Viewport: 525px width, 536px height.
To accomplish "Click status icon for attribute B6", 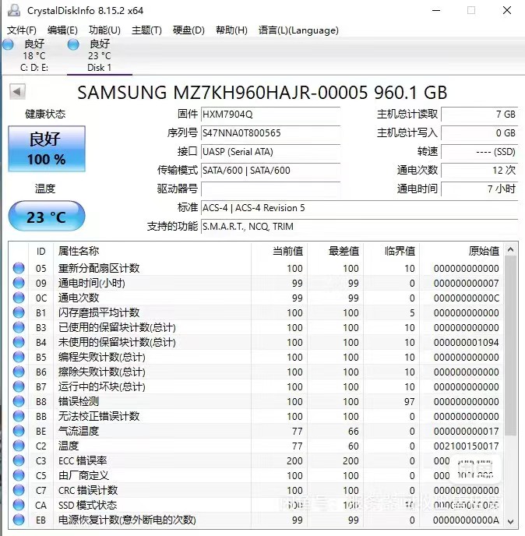I will coord(19,372).
